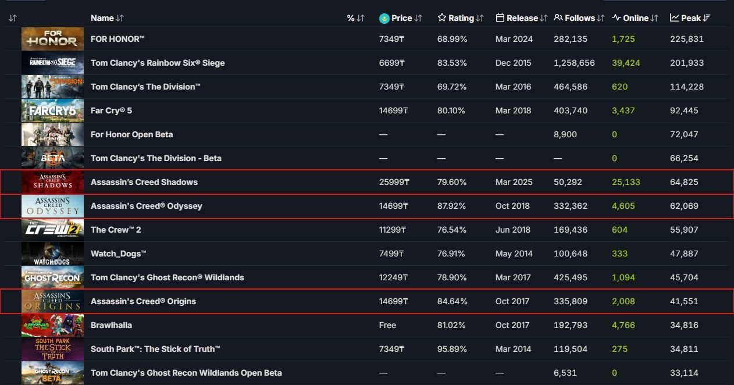Sort the table by Online column
This screenshot has height=385, width=734.
(x=635, y=18)
